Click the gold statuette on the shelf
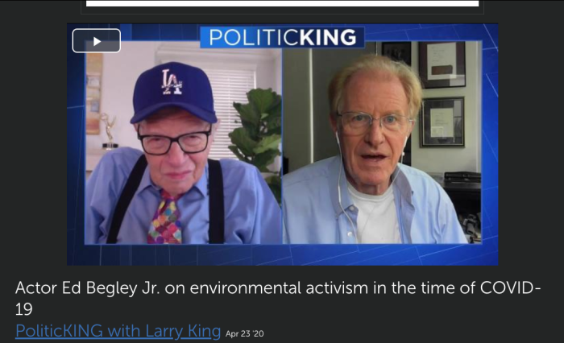 (x=108, y=130)
